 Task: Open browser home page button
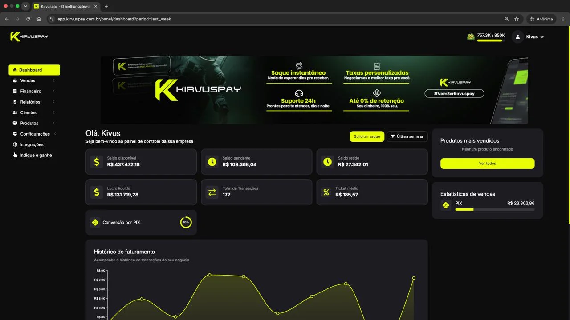(x=39, y=19)
